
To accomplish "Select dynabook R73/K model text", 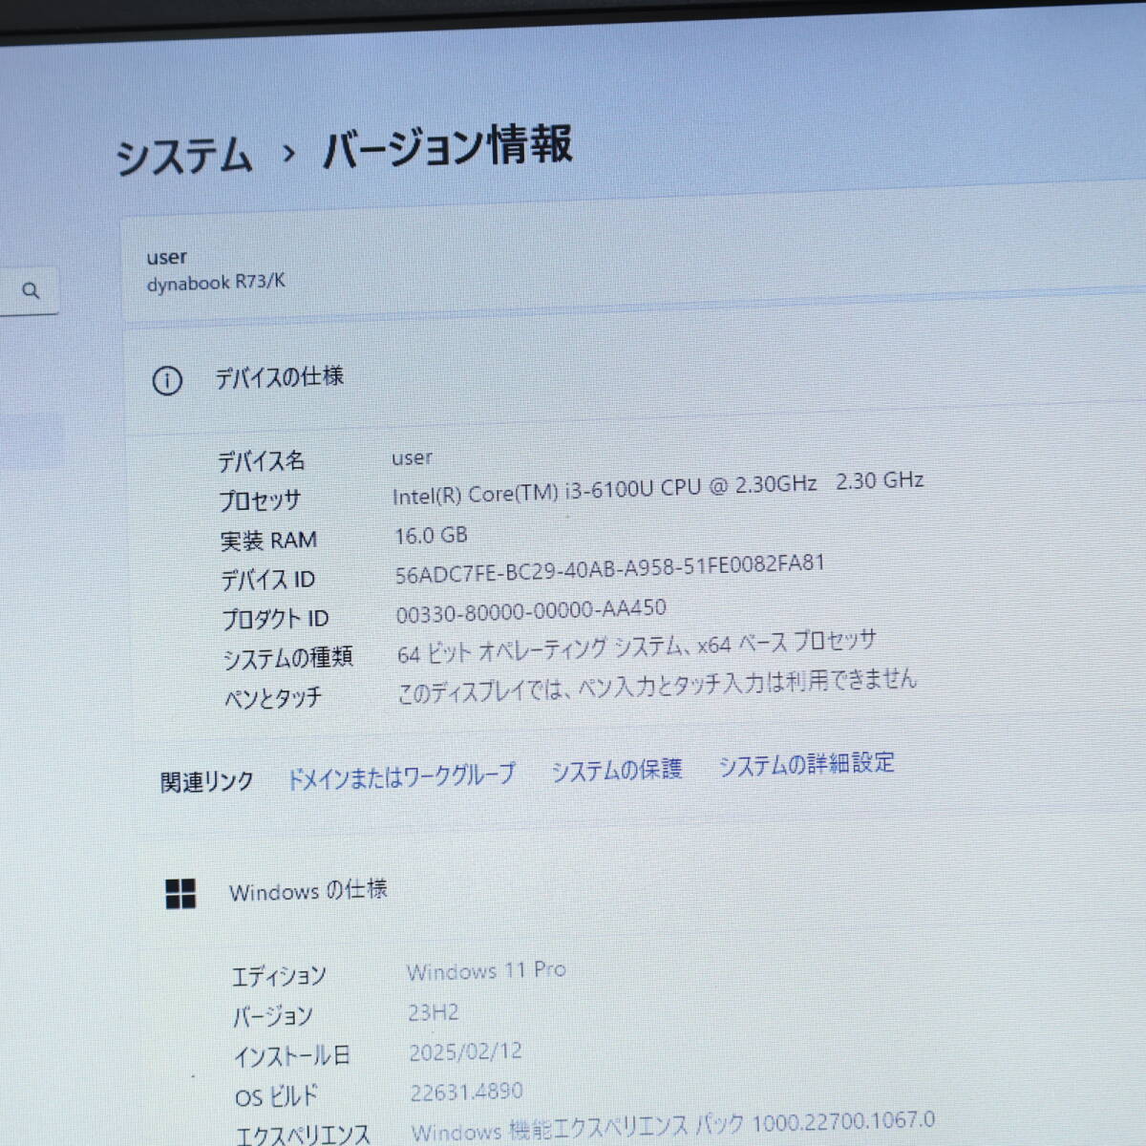I will point(216,283).
